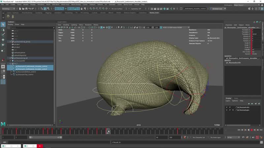Open the File menu
The width and height of the screenshot is (264, 148).
2,5
